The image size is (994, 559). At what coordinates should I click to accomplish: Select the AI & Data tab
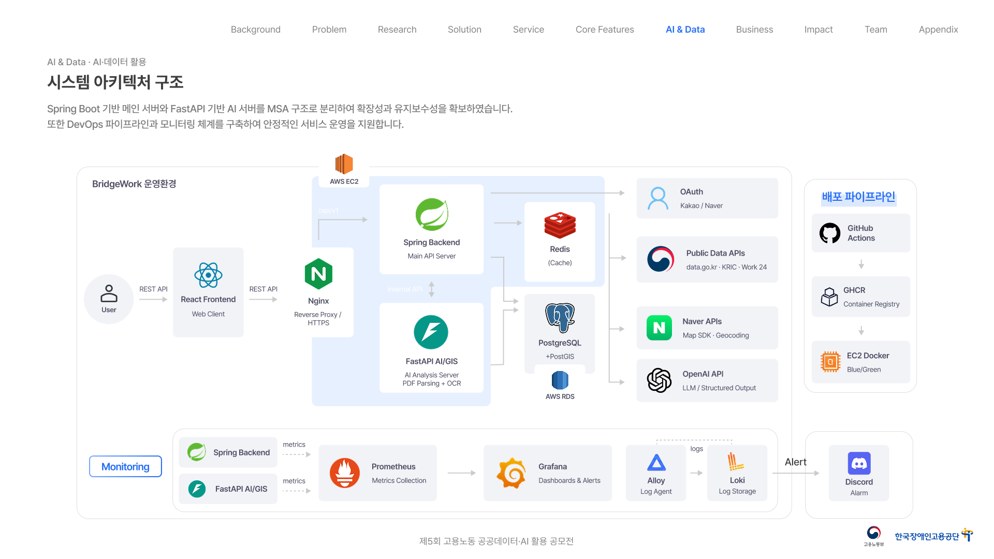pos(685,30)
